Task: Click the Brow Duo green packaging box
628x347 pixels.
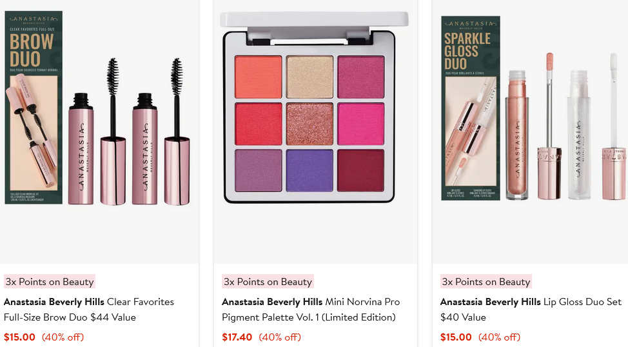Action: click(x=34, y=107)
